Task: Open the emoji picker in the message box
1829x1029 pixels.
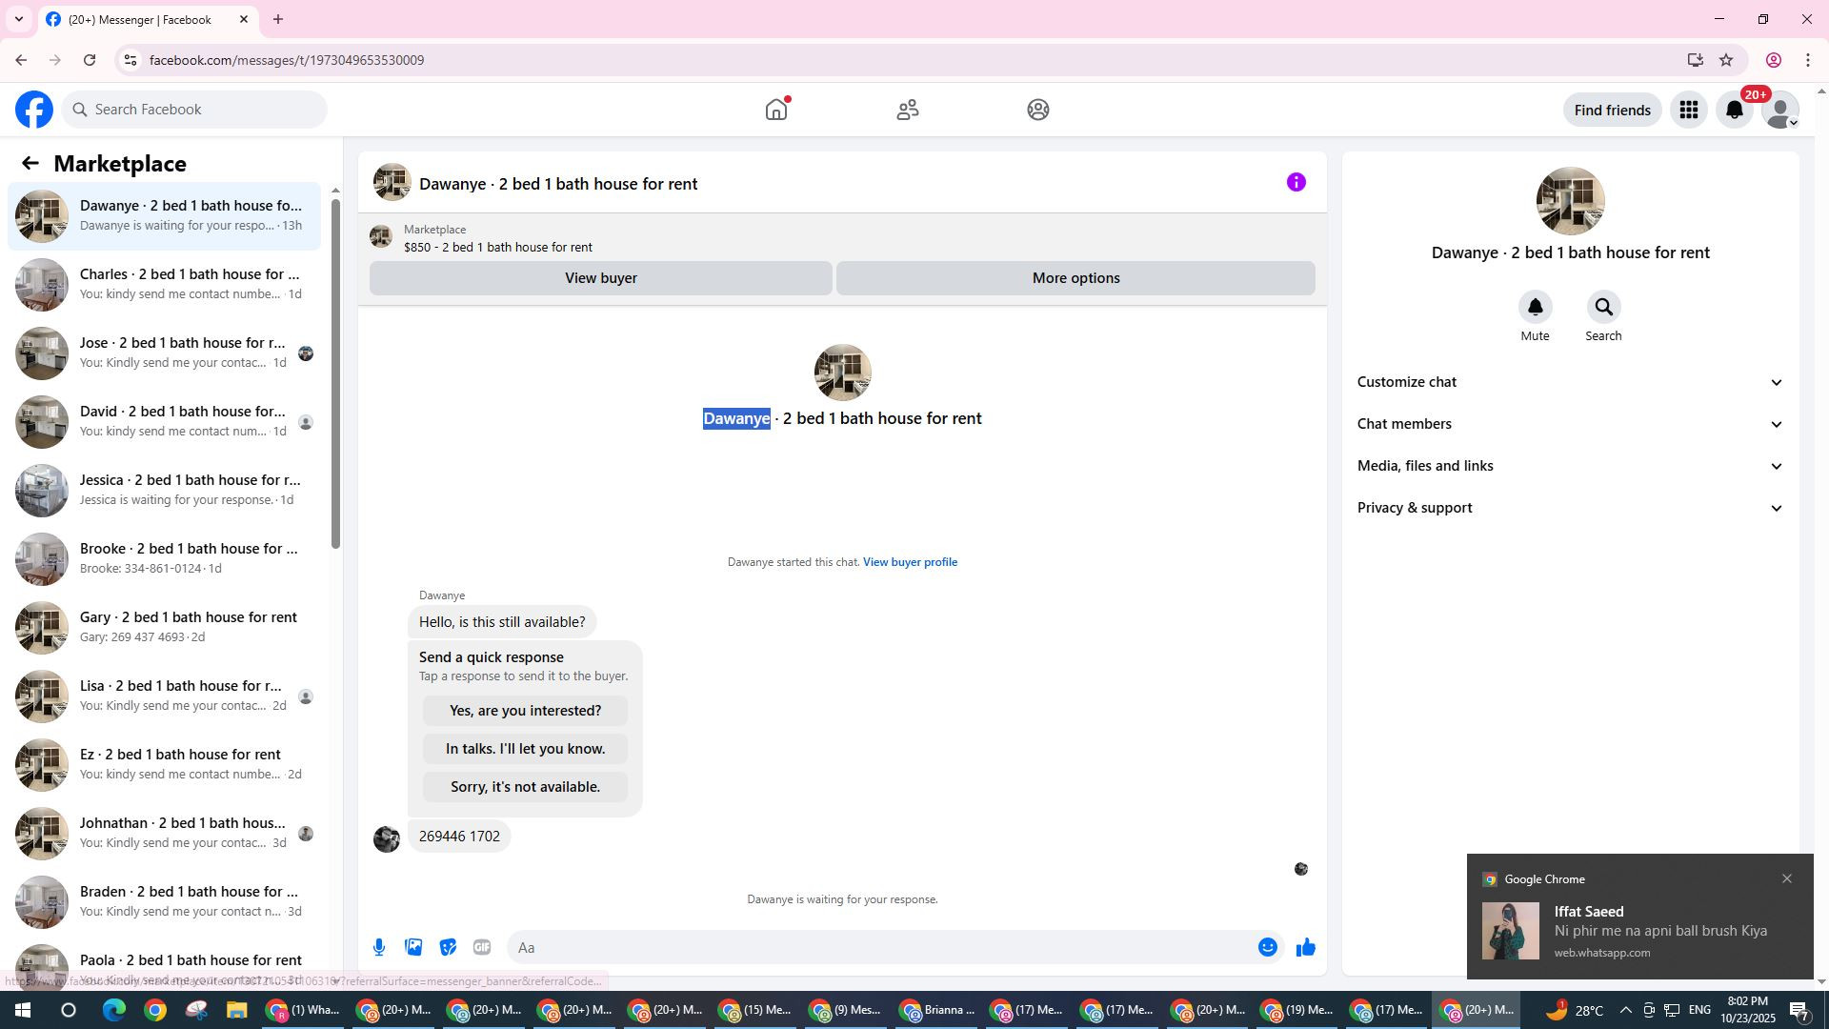Action: 1267,947
